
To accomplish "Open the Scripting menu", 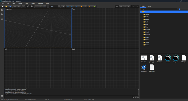I will [40, 3].
